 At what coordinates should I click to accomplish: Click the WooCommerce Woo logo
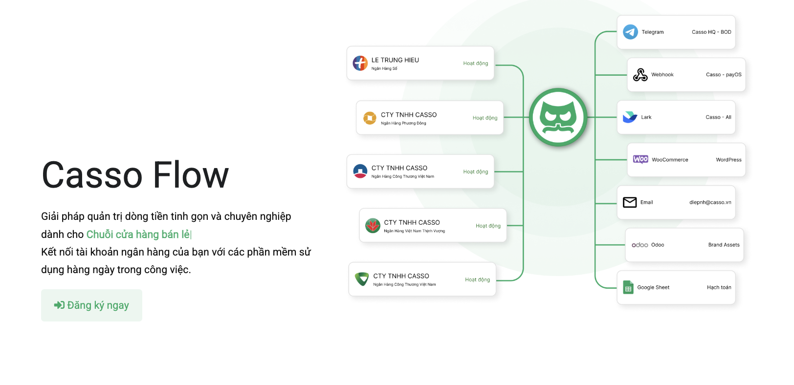coord(640,159)
